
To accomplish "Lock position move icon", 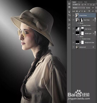I will (x=82, y=11).
